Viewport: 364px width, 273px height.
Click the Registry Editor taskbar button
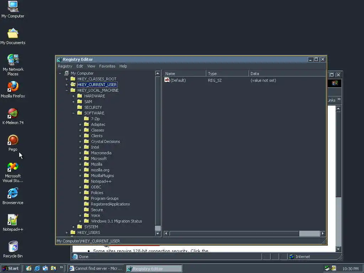tap(154, 268)
